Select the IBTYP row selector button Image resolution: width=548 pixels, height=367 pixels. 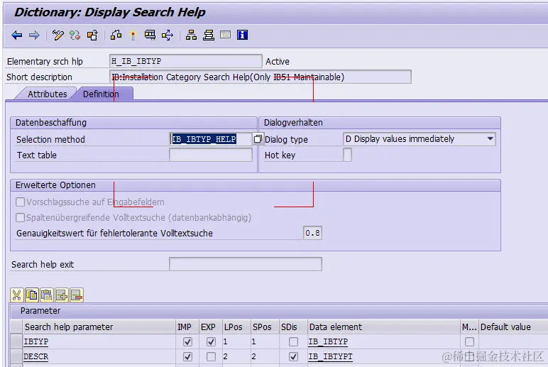pos(16,341)
